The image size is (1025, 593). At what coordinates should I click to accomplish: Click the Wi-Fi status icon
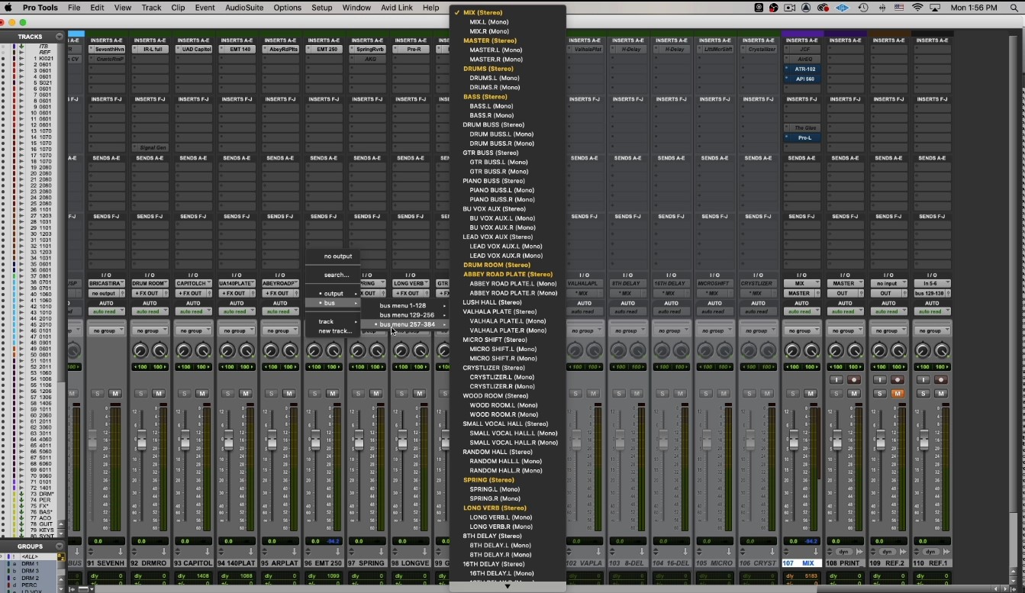click(917, 8)
